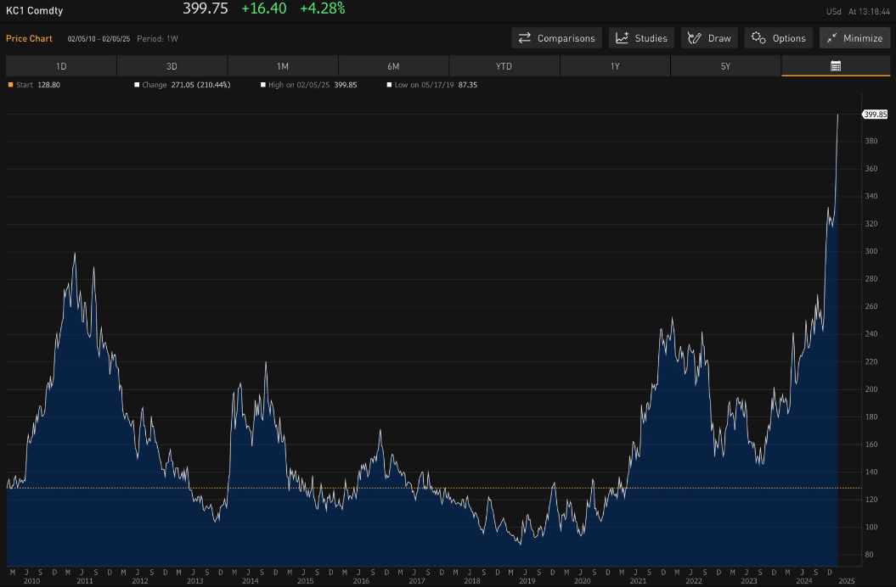
Task: Toggle the High on 02/05/25 marker
Action: 263,85
